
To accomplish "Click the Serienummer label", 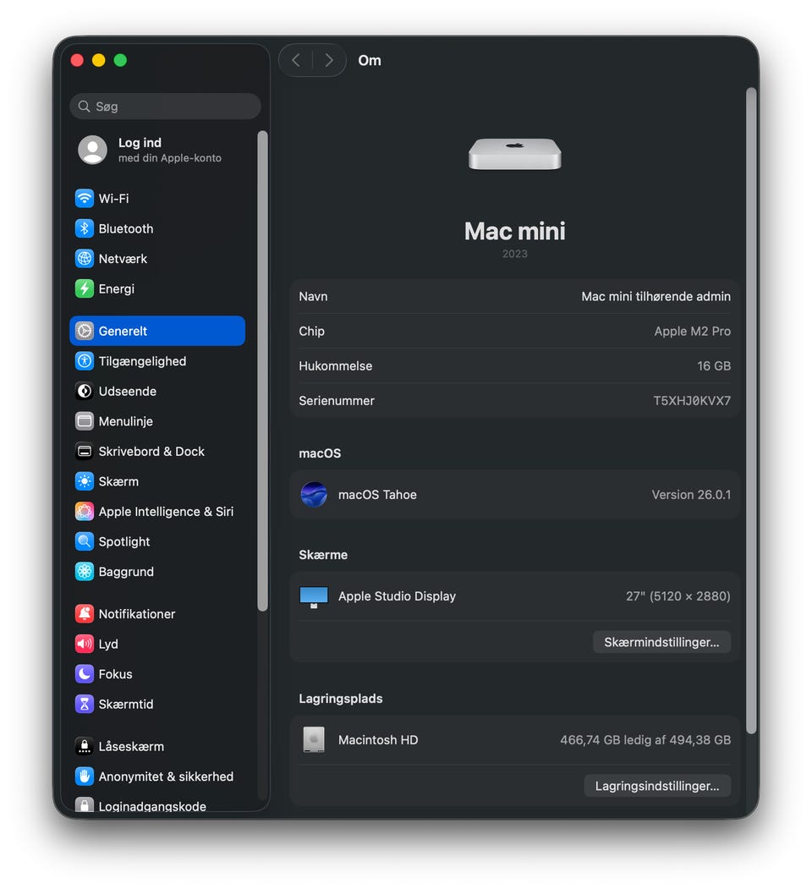I will pyautogui.click(x=337, y=401).
